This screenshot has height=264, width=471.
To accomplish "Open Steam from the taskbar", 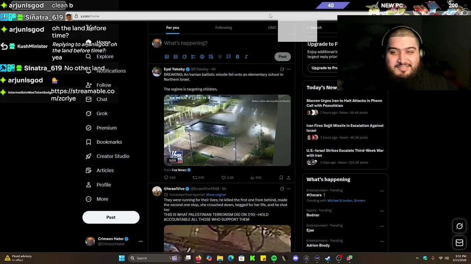I will (328, 258).
